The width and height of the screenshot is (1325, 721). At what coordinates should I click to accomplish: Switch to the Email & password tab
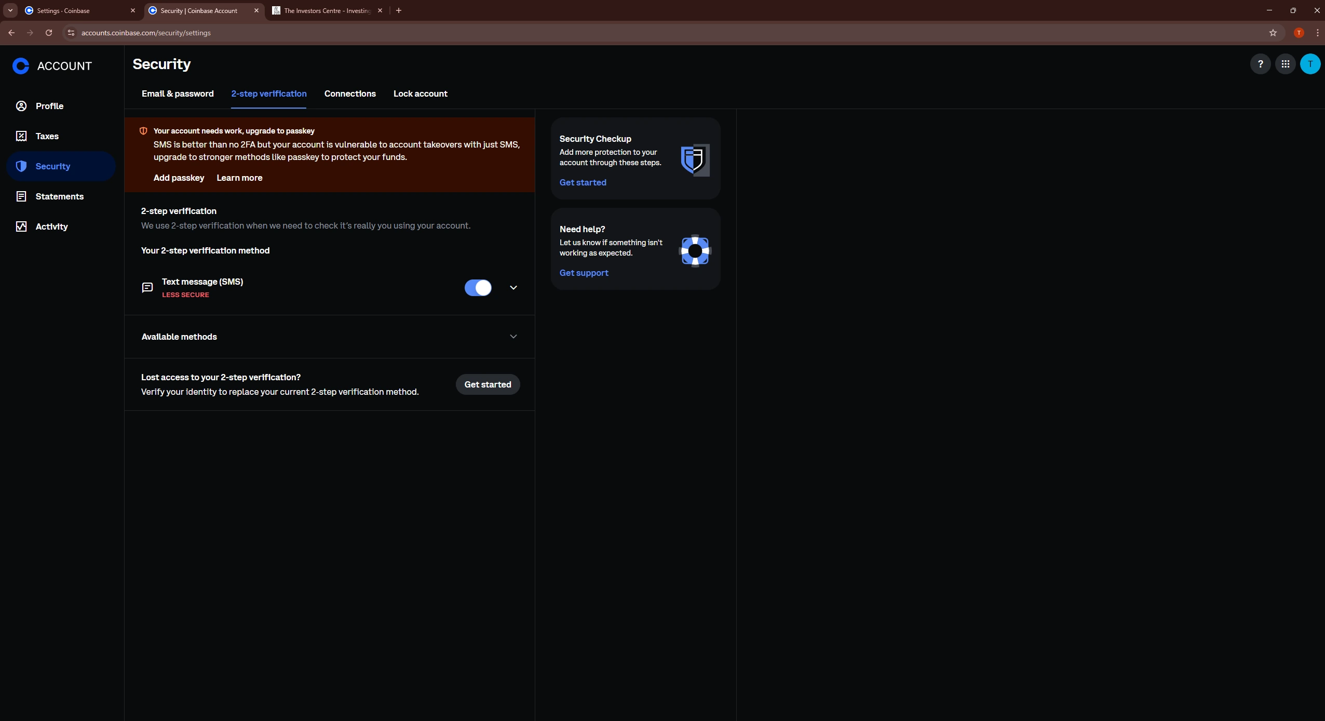click(178, 94)
